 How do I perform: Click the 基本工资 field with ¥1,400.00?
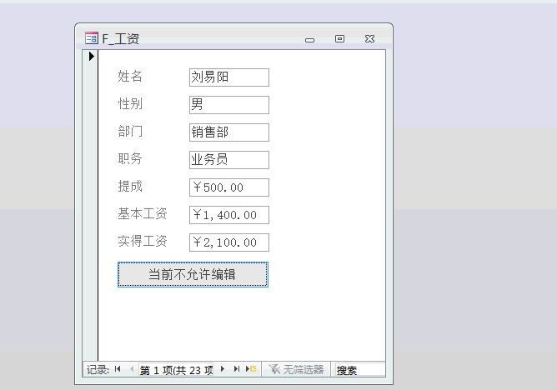tap(228, 215)
